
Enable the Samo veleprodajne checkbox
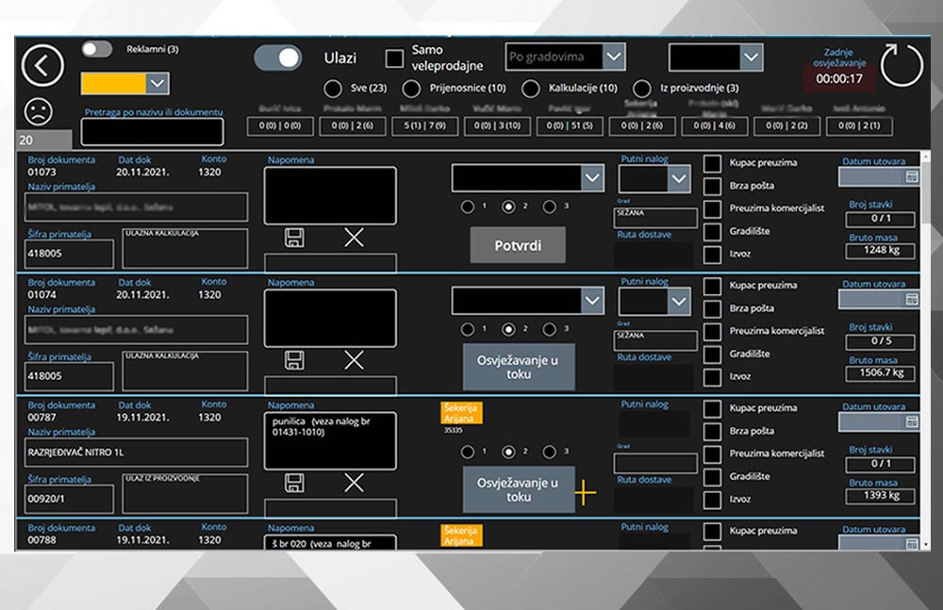coord(394,58)
